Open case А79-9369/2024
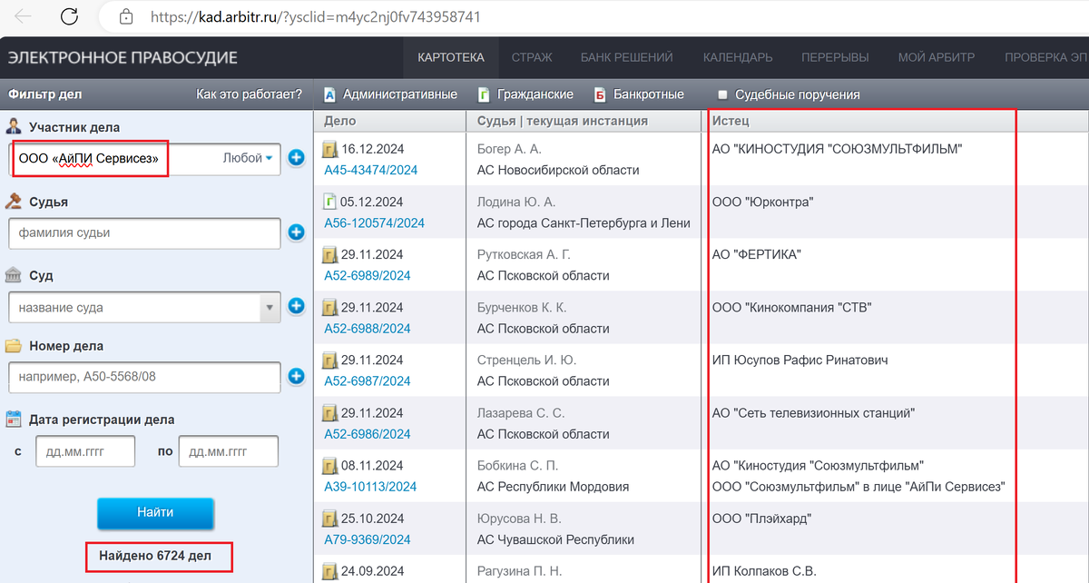 tap(368, 539)
